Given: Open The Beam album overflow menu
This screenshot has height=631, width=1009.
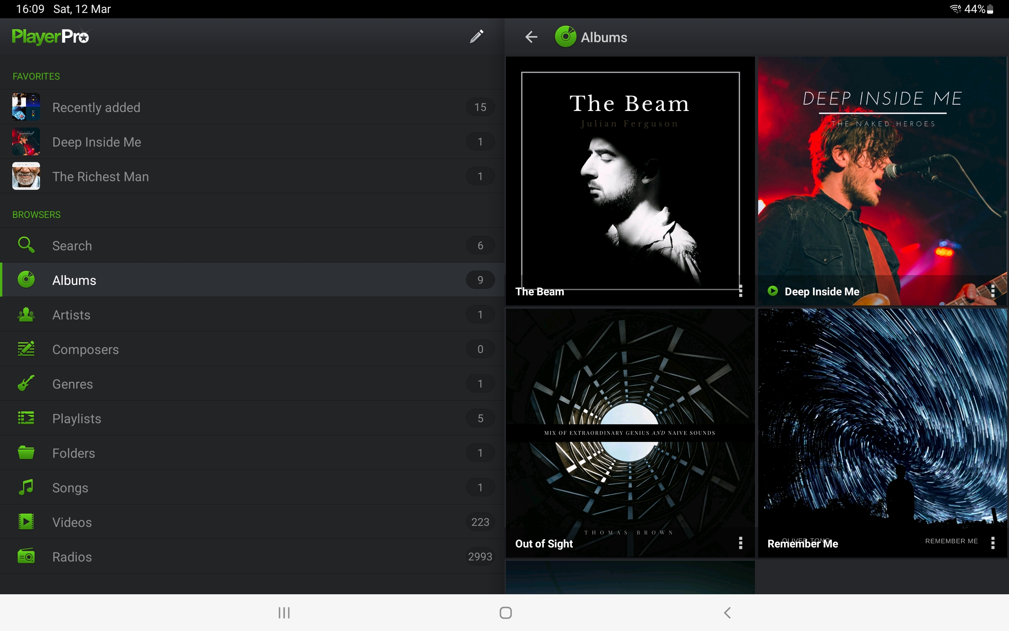Looking at the screenshot, I should pos(741,291).
